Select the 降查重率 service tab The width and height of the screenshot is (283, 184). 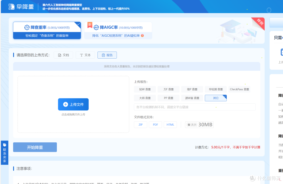47,30
